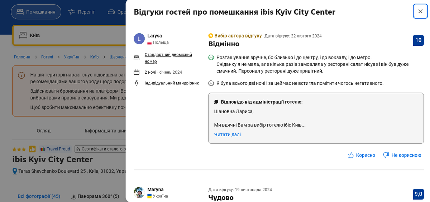This screenshot has width=430, height=202.
Task: Click the Київ destination search field
Action: [70, 35]
